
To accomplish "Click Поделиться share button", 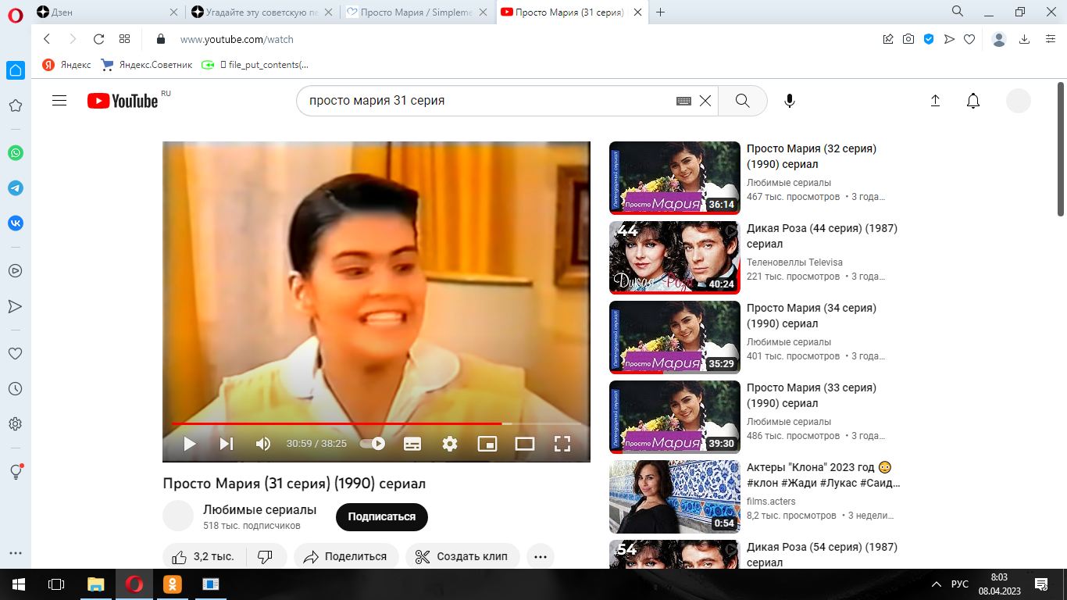I will (346, 556).
